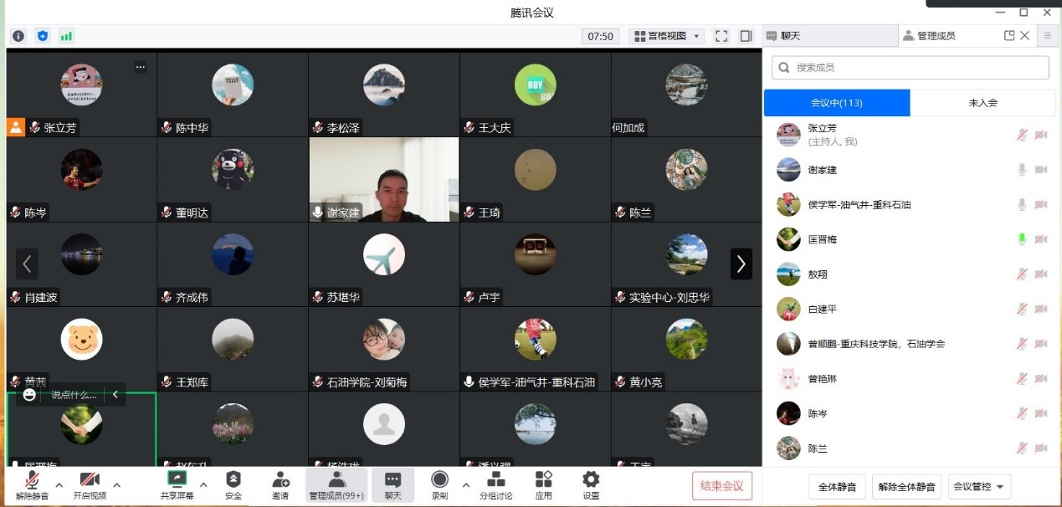Viewport: 1062px width, 507px height.
Task: Open 设置 settings gear
Action: 591,484
